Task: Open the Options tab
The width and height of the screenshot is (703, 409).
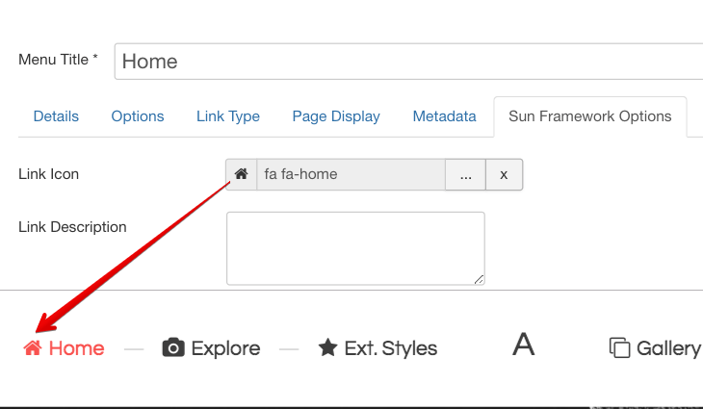Action: pos(138,116)
